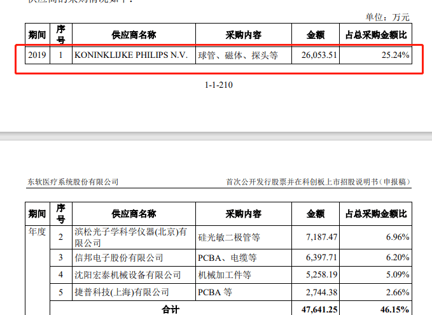
Task: Click purchase content 机械加工件等
Action: (x=225, y=275)
